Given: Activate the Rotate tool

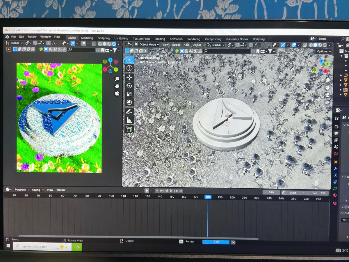Looking at the screenshot, I should (130, 86).
